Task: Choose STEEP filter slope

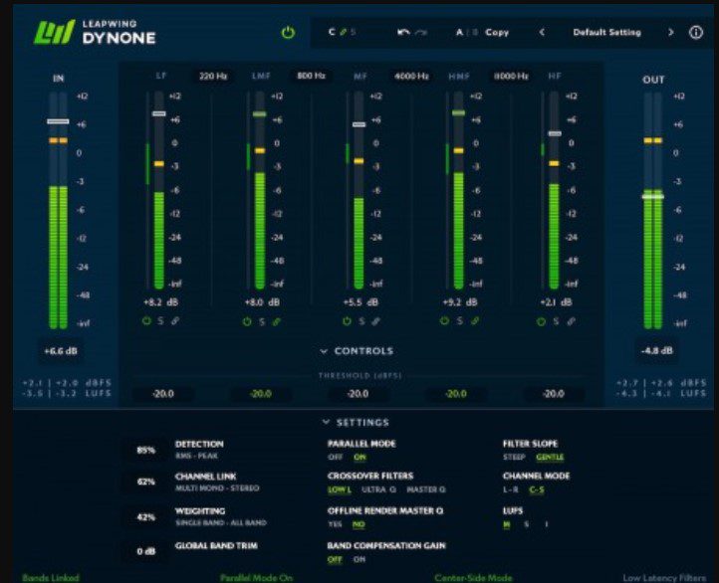Action: [x=514, y=457]
